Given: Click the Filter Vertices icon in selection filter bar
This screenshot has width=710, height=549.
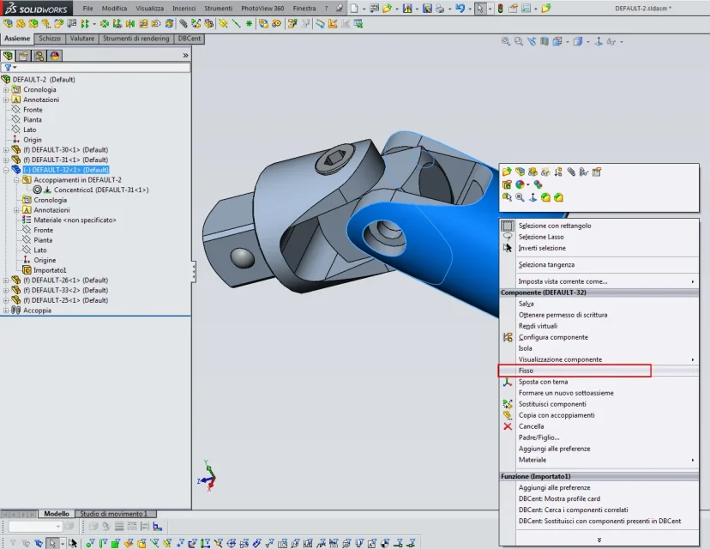Looking at the screenshot, I should click(90, 543).
